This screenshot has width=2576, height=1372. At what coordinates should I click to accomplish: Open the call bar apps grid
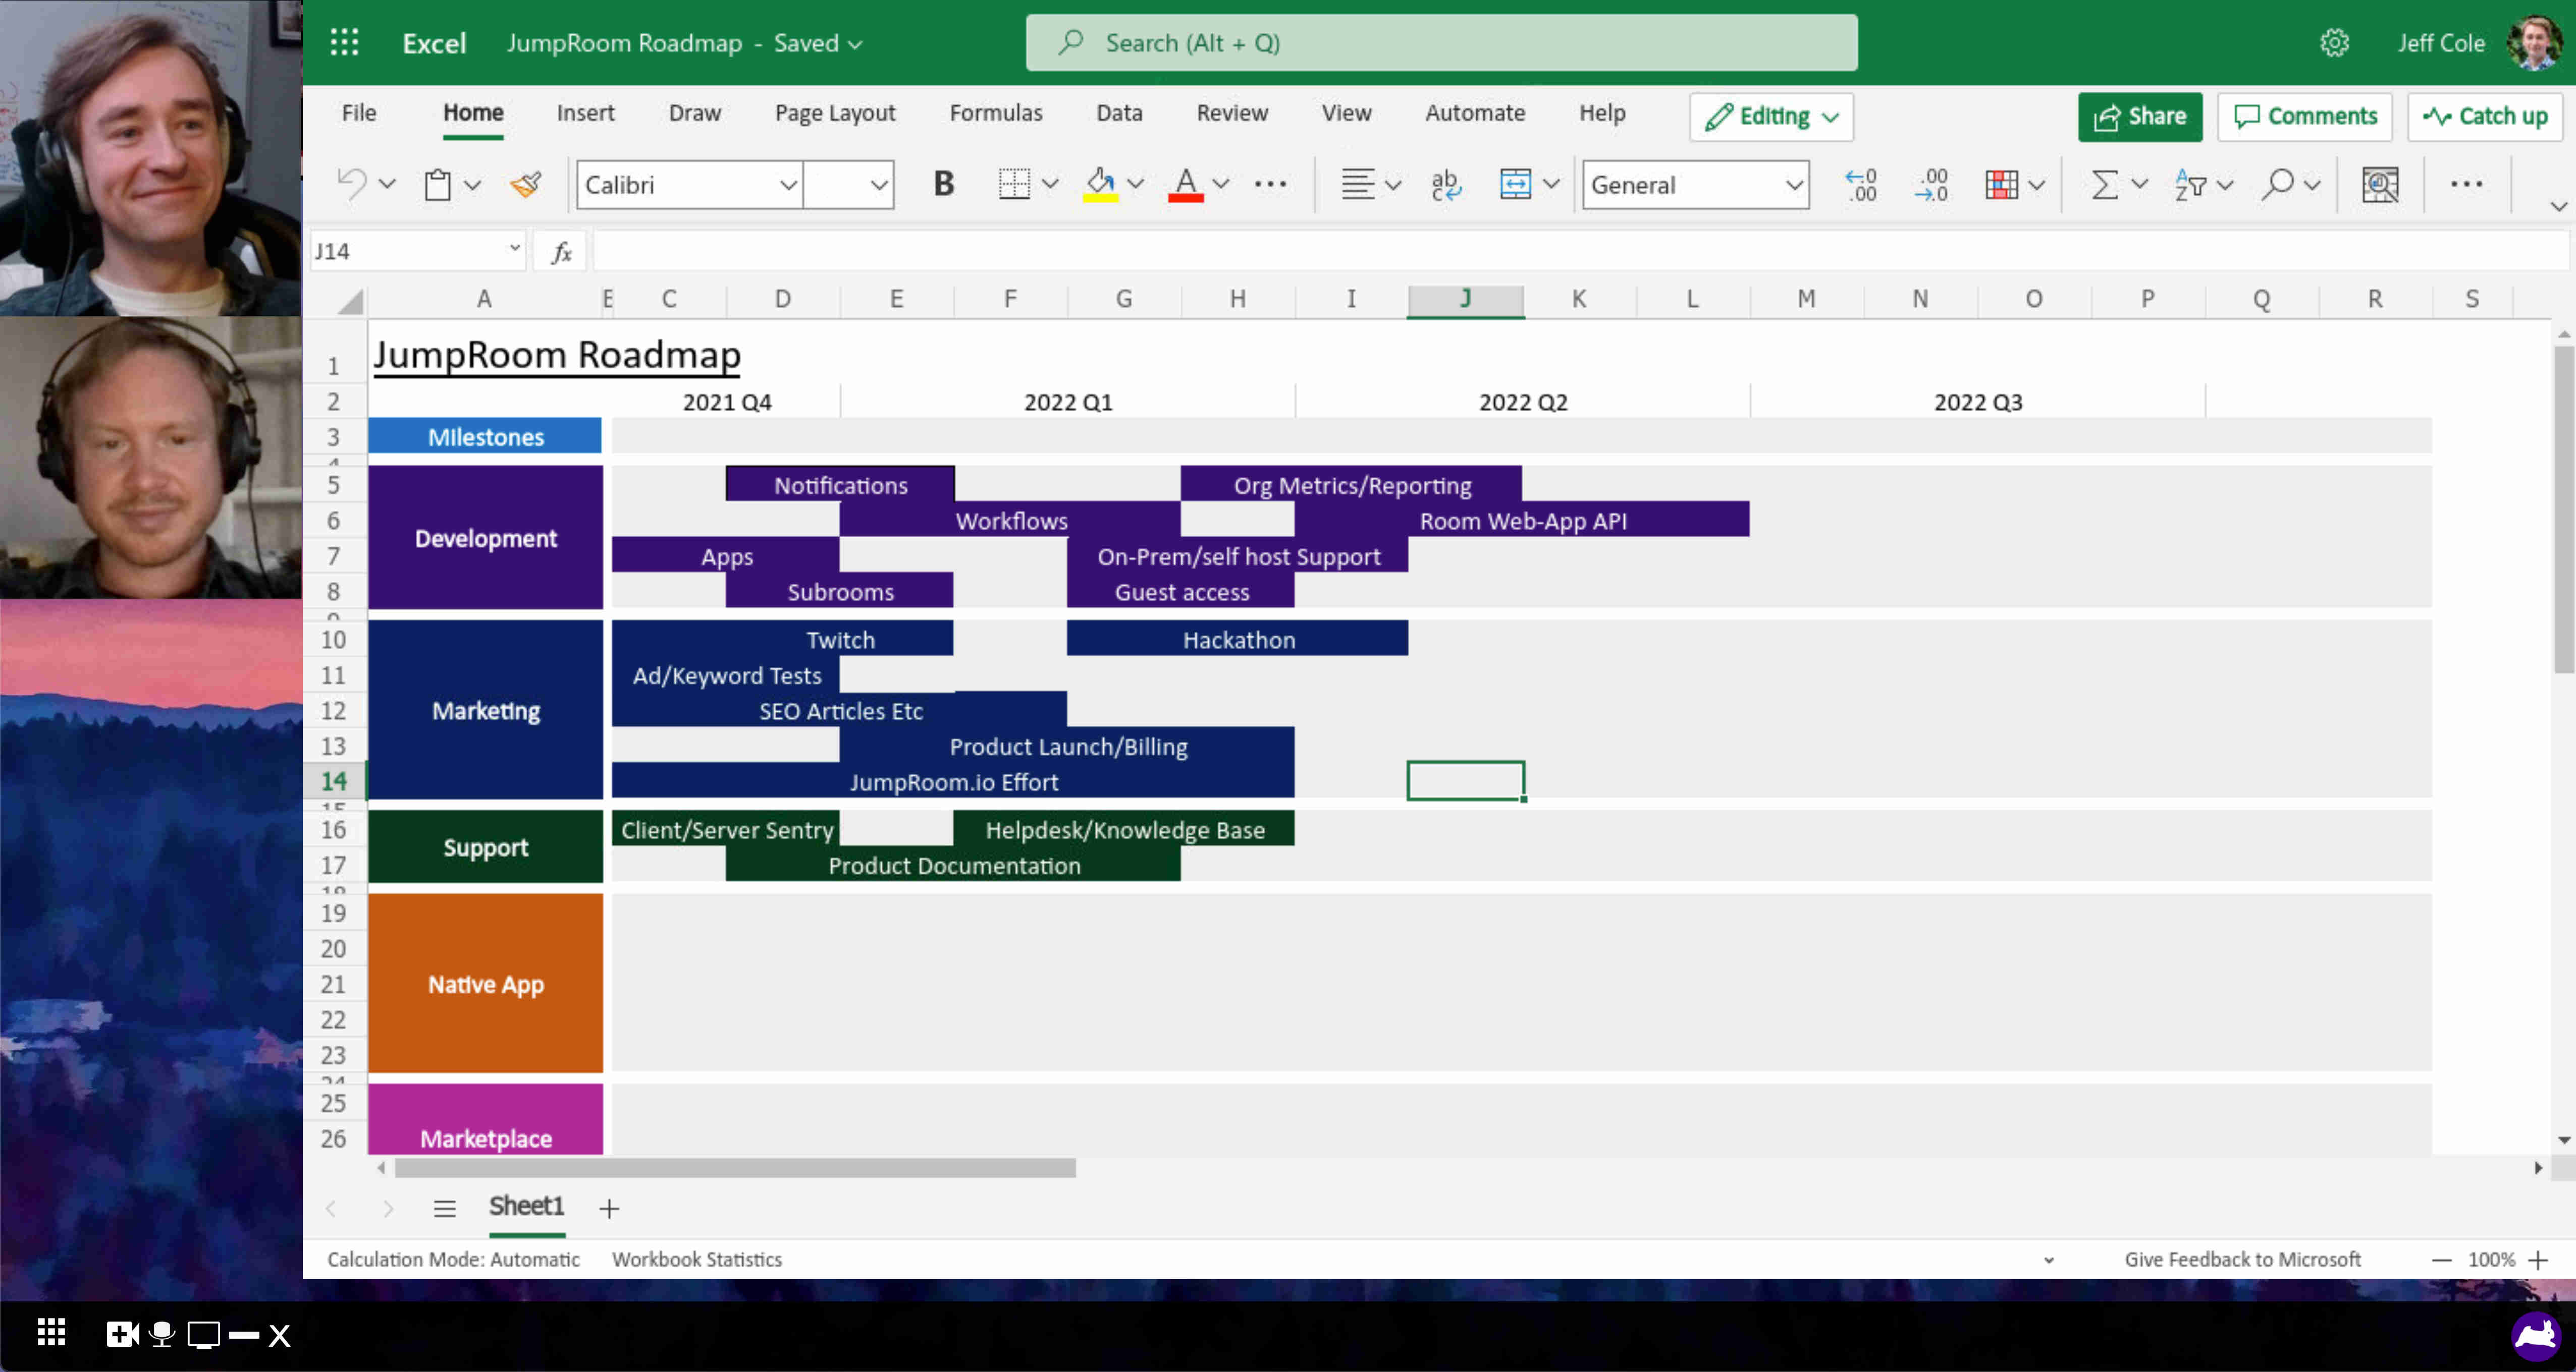[52, 1333]
